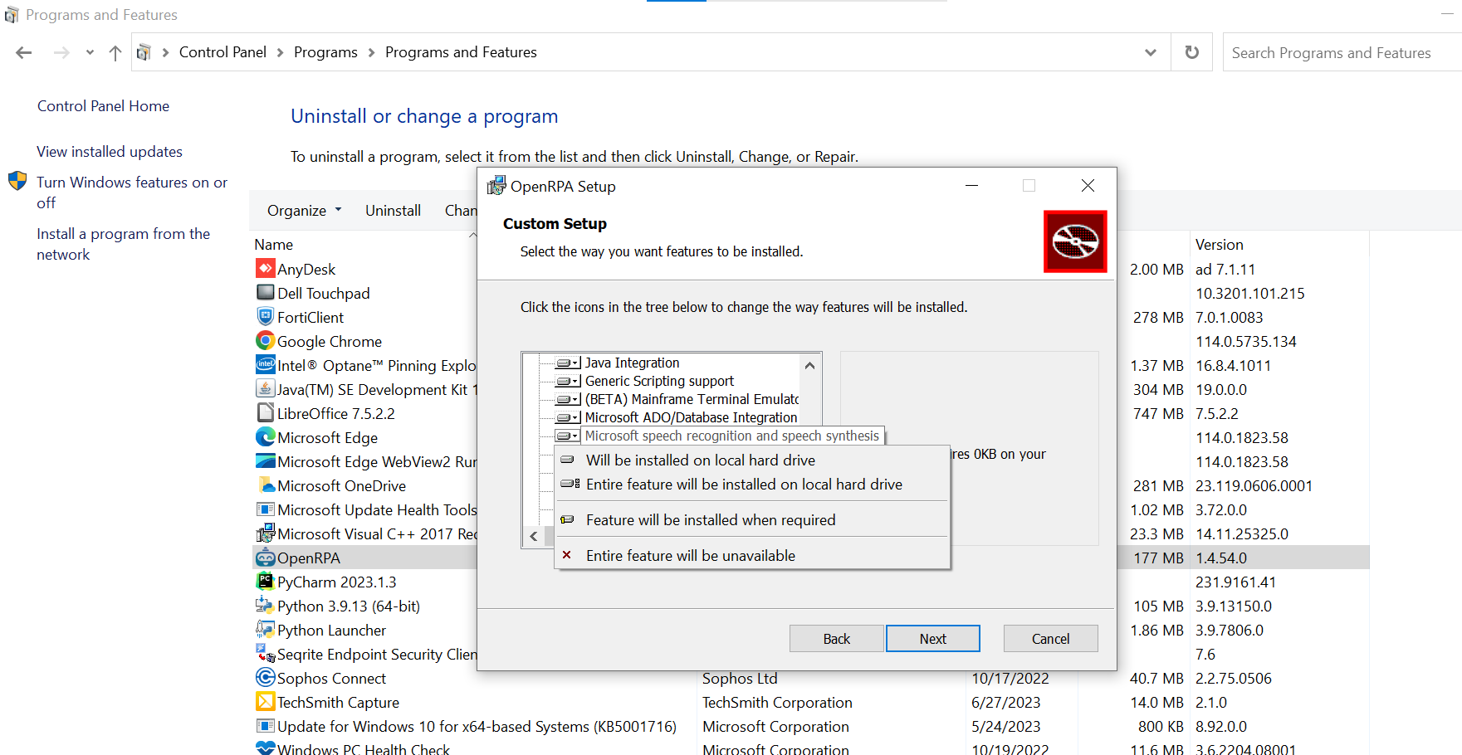Open Control Panel Home link
Image resolution: width=1462 pixels, height=755 pixels.
point(103,106)
